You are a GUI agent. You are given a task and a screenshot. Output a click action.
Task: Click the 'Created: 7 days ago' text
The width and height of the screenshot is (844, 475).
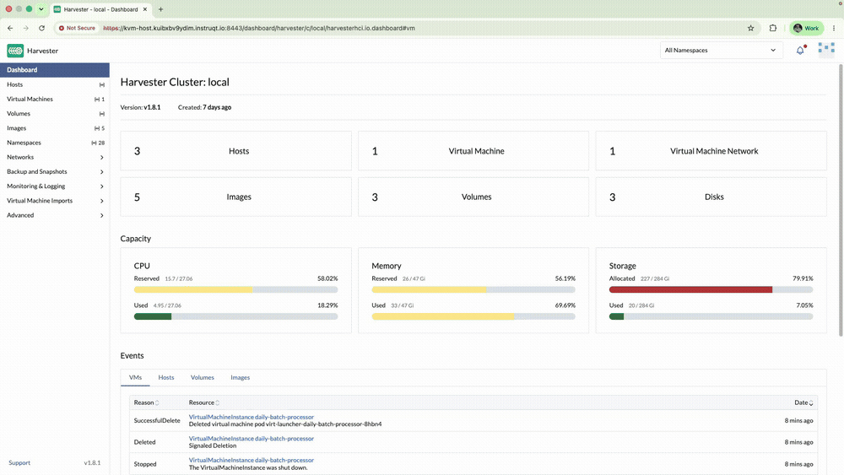[x=204, y=107]
